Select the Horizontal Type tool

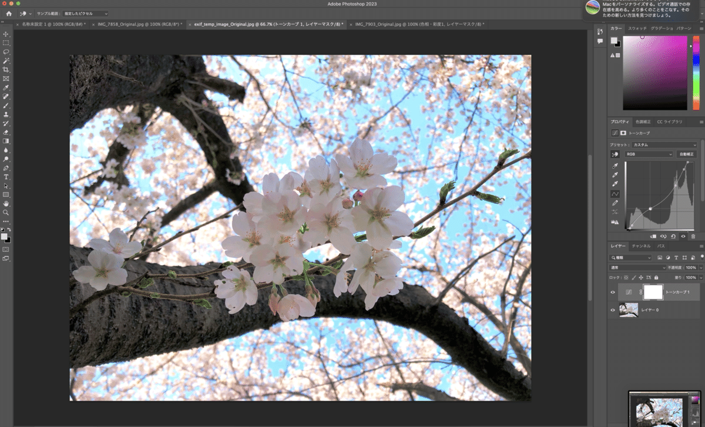pos(6,177)
